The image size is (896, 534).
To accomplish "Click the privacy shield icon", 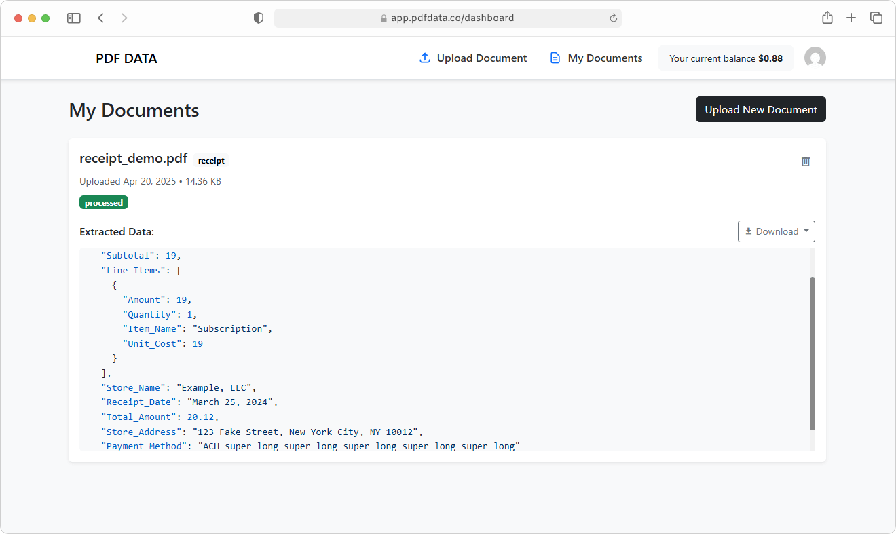I will coord(259,18).
